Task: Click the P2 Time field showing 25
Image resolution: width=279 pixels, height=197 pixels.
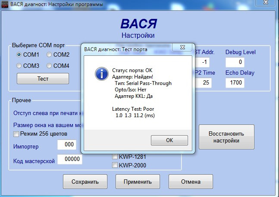Action: pyautogui.click(x=204, y=83)
